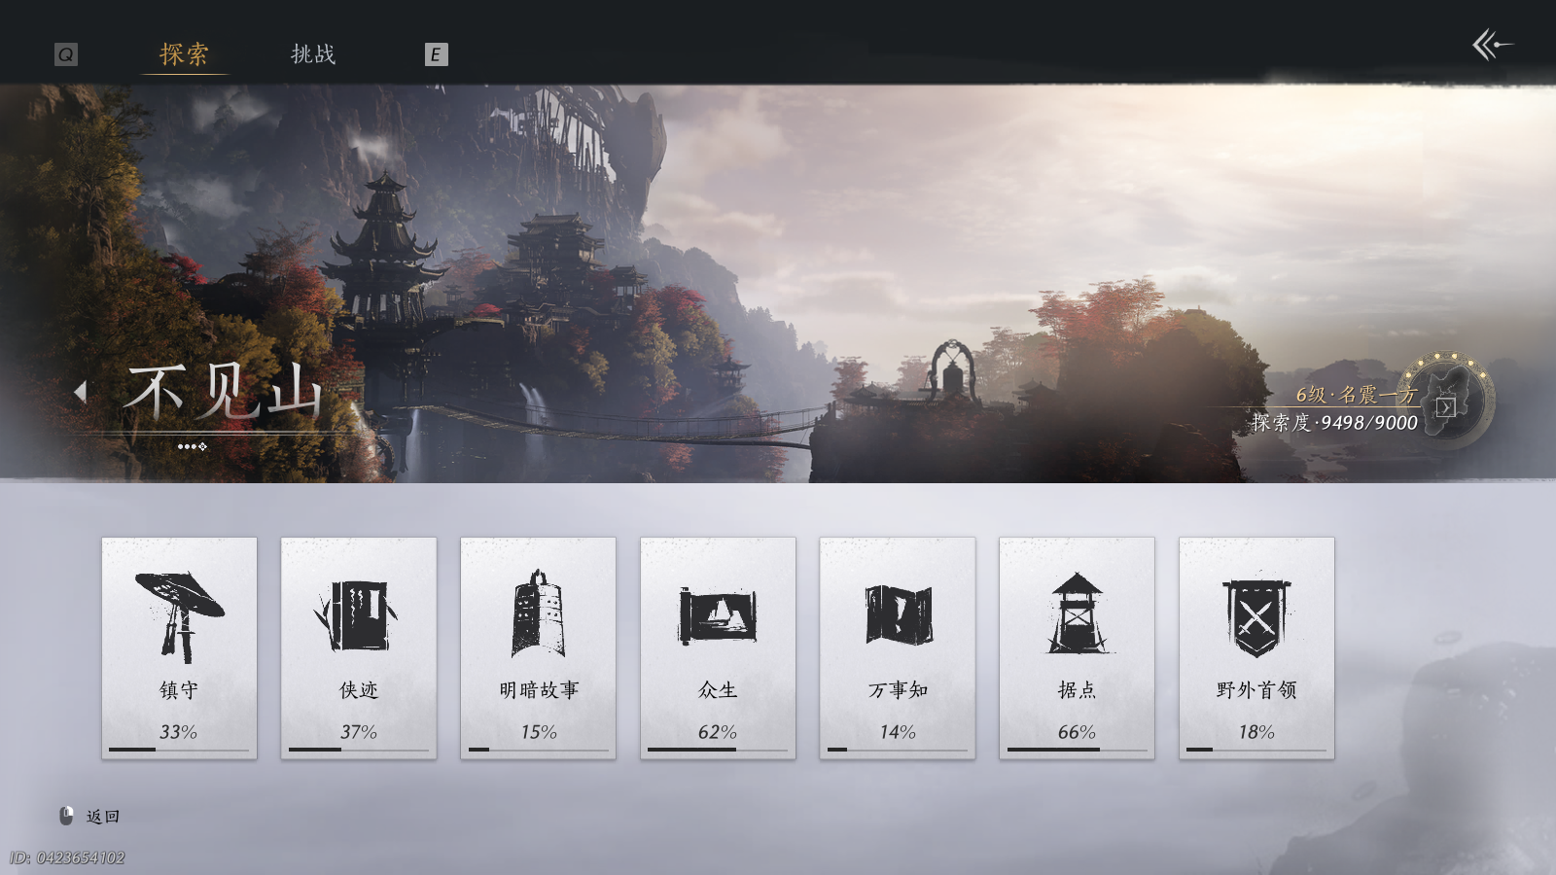This screenshot has height=875, width=1556.
Task: Click the 6级·名震一方 rank label
Action: point(1357,396)
